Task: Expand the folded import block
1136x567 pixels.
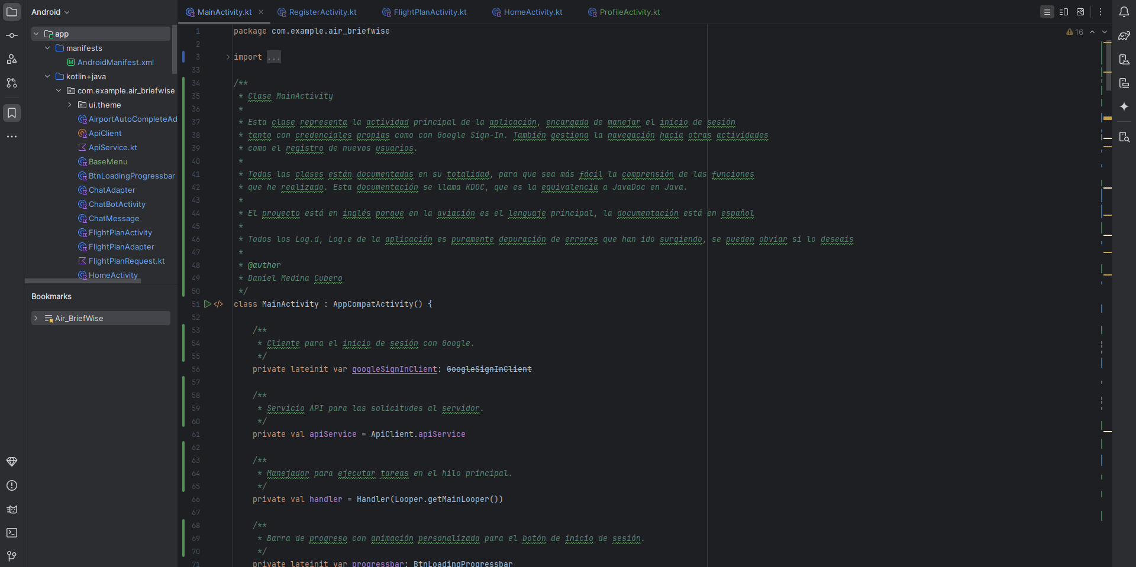Action: point(228,57)
